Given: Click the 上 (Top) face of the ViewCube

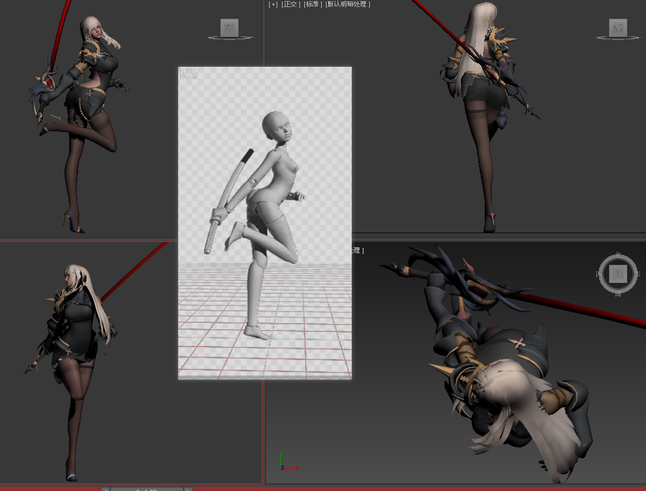Looking at the screenshot, I should (617, 274).
